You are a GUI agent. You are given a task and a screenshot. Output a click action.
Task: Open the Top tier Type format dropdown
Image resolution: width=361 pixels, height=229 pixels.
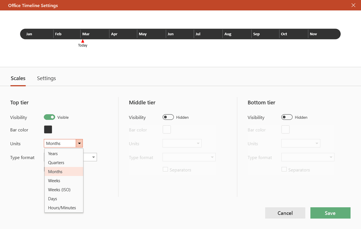click(94, 157)
